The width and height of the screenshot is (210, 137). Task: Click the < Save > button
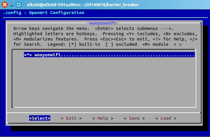point(134,118)
